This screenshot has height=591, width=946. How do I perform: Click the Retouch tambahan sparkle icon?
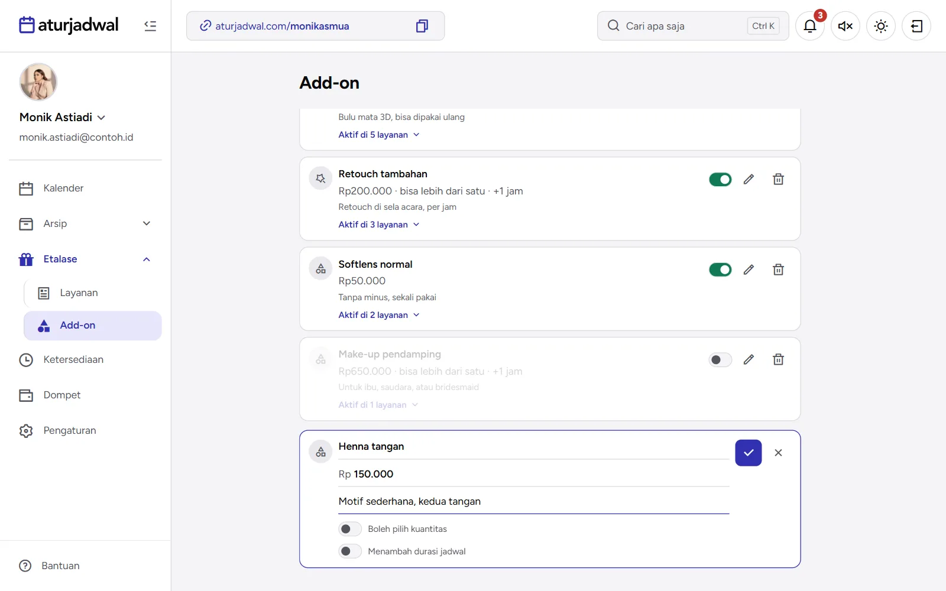[x=320, y=178]
